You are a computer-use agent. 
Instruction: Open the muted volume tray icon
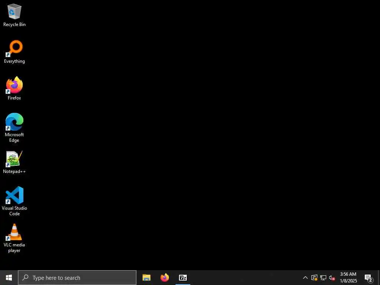coord(332,278)
